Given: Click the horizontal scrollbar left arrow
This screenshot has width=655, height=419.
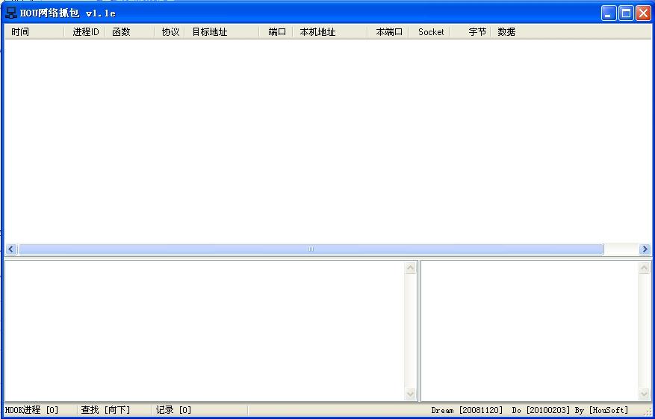Looking at the screenshot, I should 11,249.
